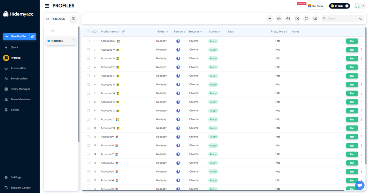The width and height of the screenshot is (369, 193).
Task: Select the checkbox for Acccount 15
Action: tap(88, 85)
